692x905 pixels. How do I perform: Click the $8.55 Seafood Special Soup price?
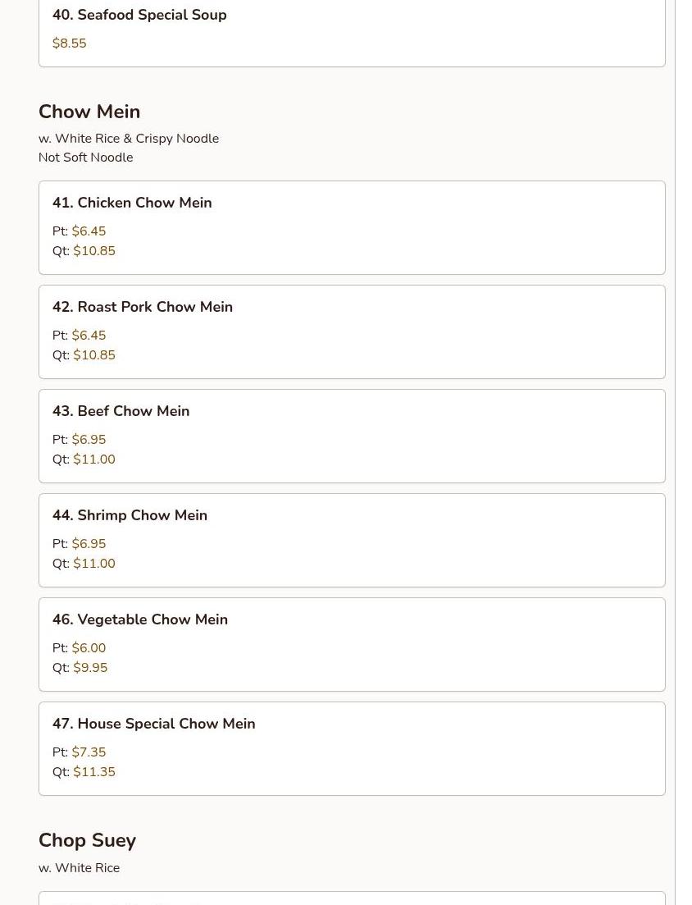coord(69,43)
